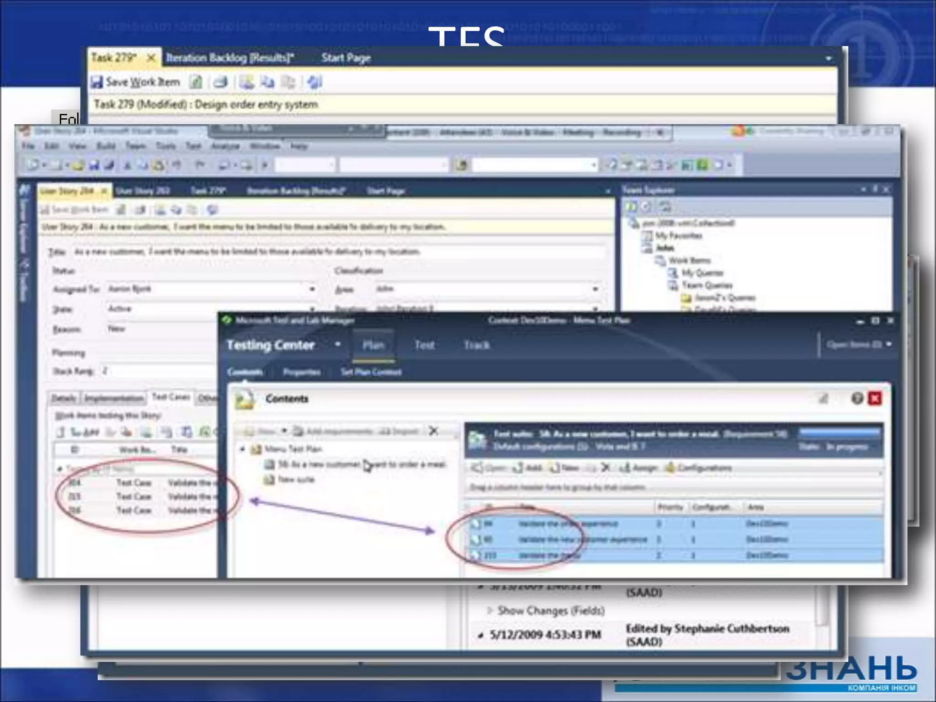Viewport: 936px width, 702px height.
Task: Click the help question mark icon beside Contents
Action: click(857, 399)
